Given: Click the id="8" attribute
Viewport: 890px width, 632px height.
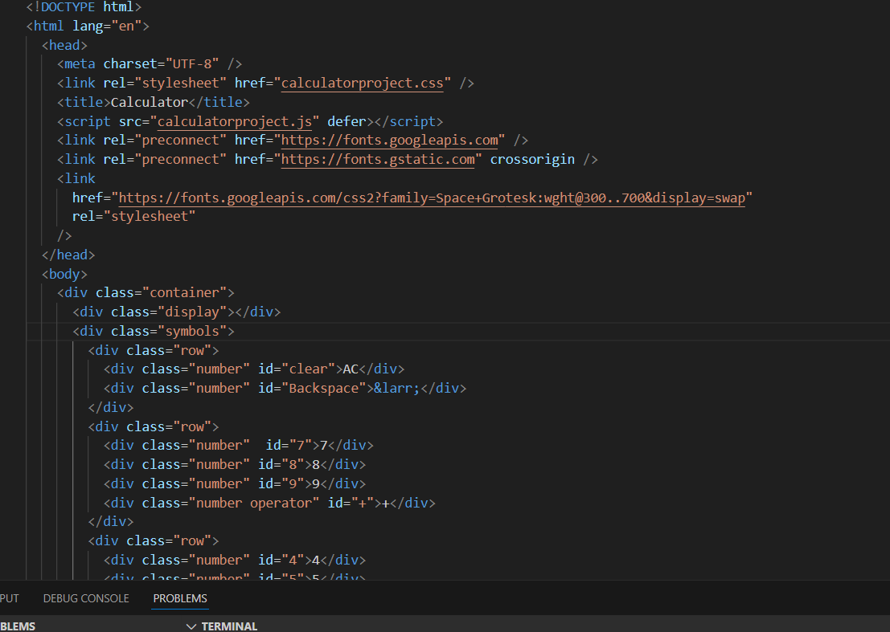Looking at the screenshot, I should click(x=281, y=465).
